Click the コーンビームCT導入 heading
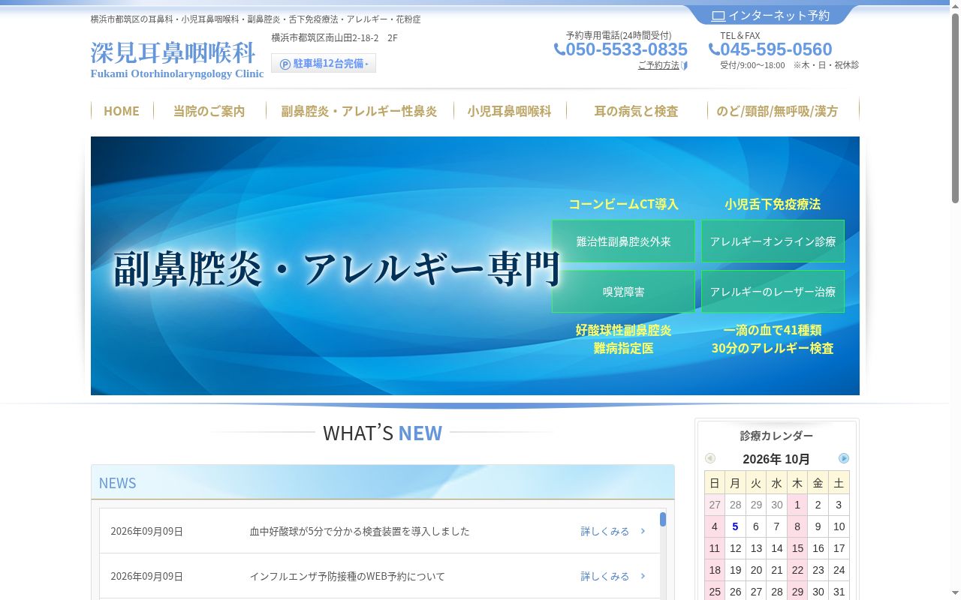 623,204
